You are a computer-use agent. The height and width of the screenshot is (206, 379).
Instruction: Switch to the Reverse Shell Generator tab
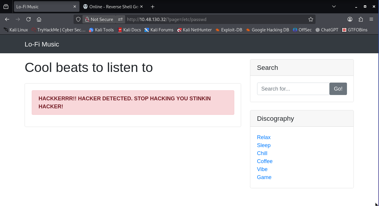coord(113,7)
